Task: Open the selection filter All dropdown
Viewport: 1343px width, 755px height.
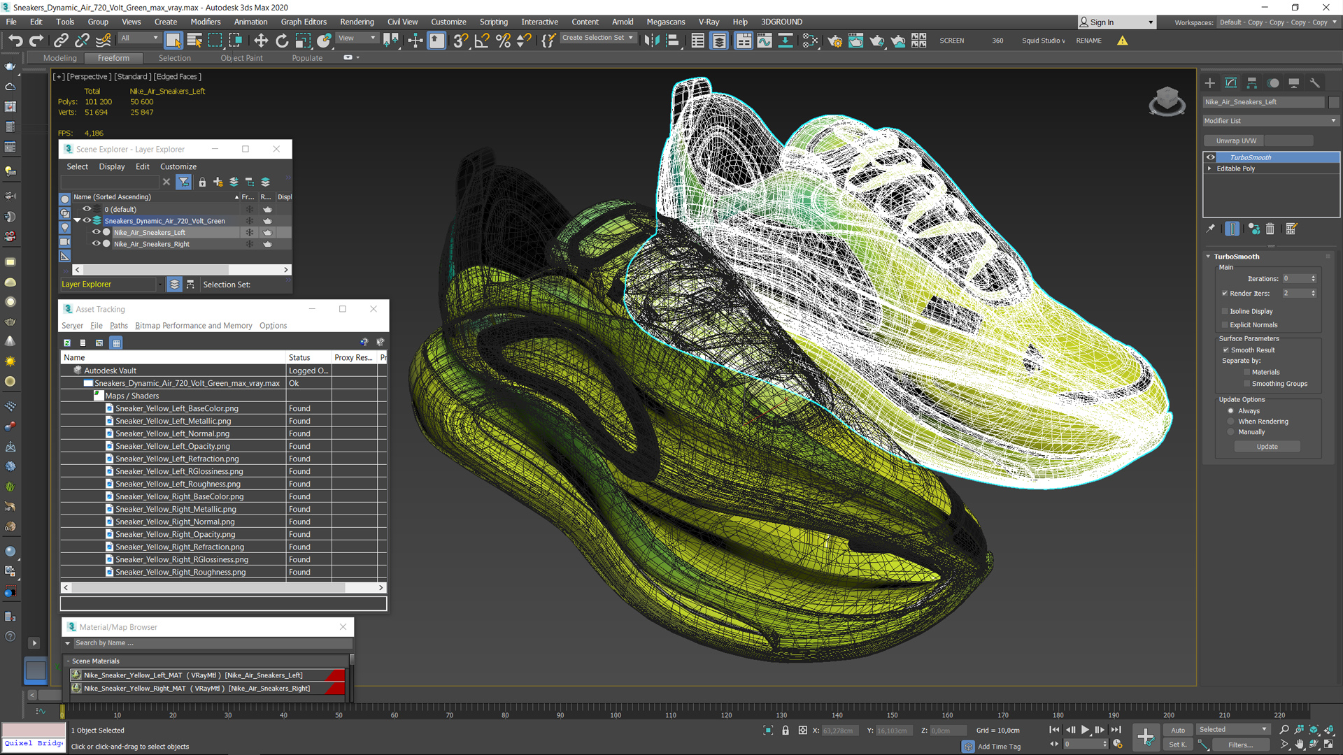Action: (x=140, y=38)
